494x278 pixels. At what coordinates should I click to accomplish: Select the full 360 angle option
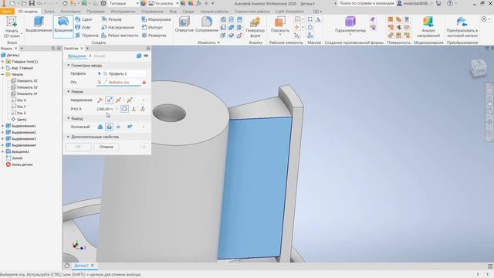124,109
